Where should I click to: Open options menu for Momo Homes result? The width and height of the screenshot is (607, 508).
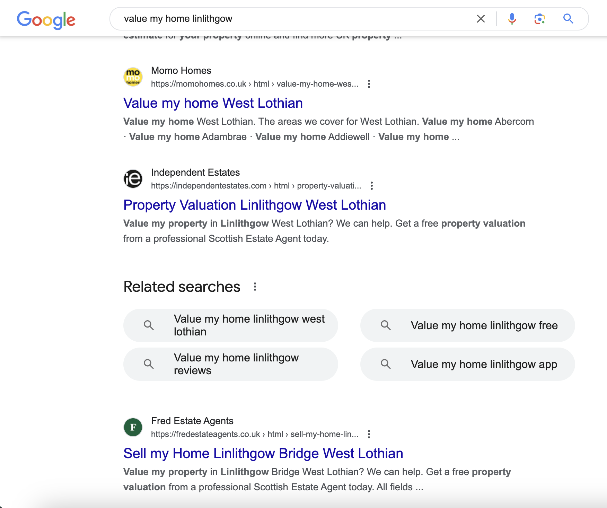point(369,84)
